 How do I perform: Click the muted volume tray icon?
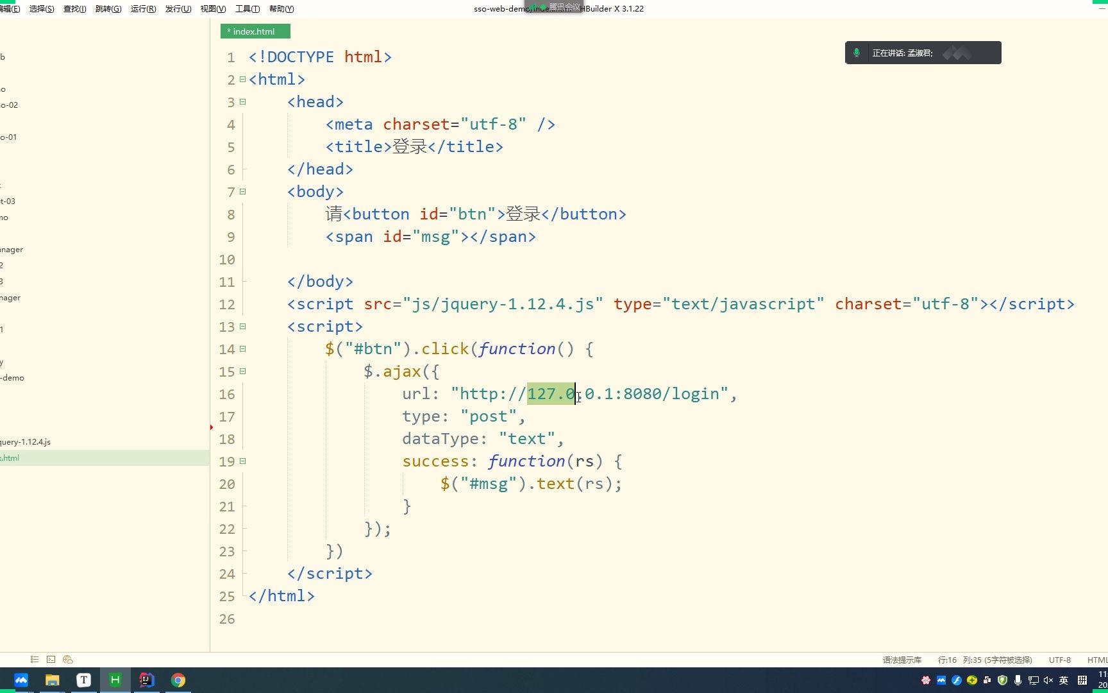1048,680
